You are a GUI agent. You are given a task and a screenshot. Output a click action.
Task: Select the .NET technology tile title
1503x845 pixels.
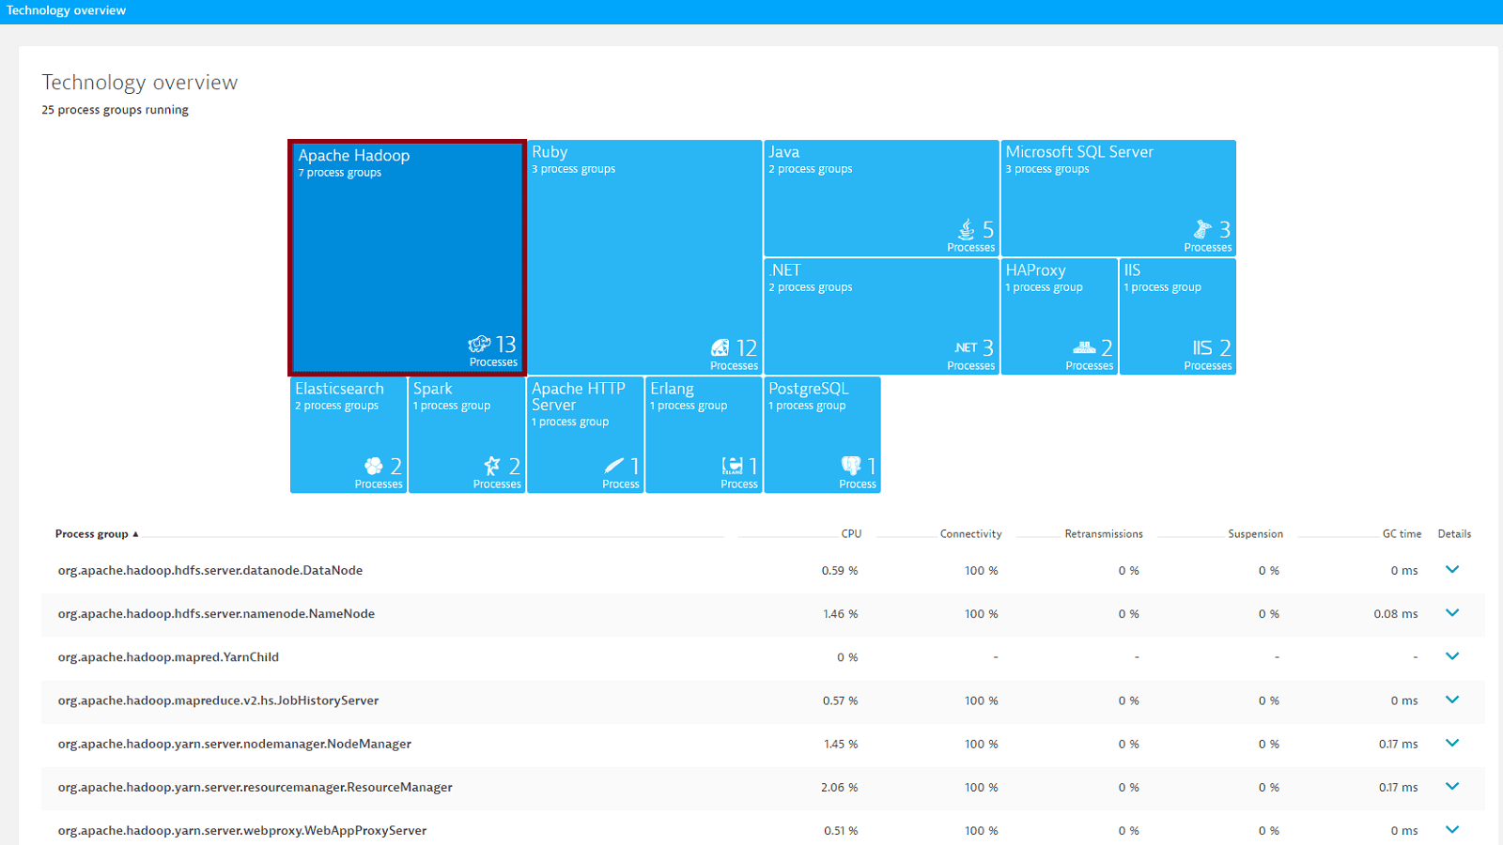coord(784,270)
